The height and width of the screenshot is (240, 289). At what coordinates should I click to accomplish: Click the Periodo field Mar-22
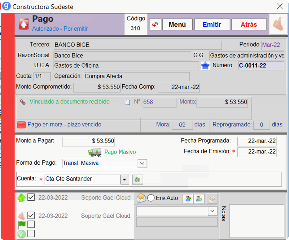point(273,45)
